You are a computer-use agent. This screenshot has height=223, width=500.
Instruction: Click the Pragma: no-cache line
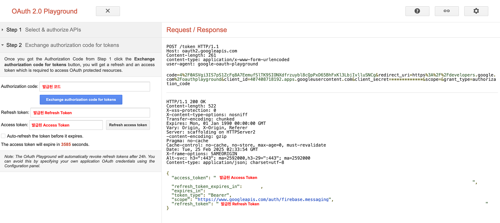tap(187, 141)
